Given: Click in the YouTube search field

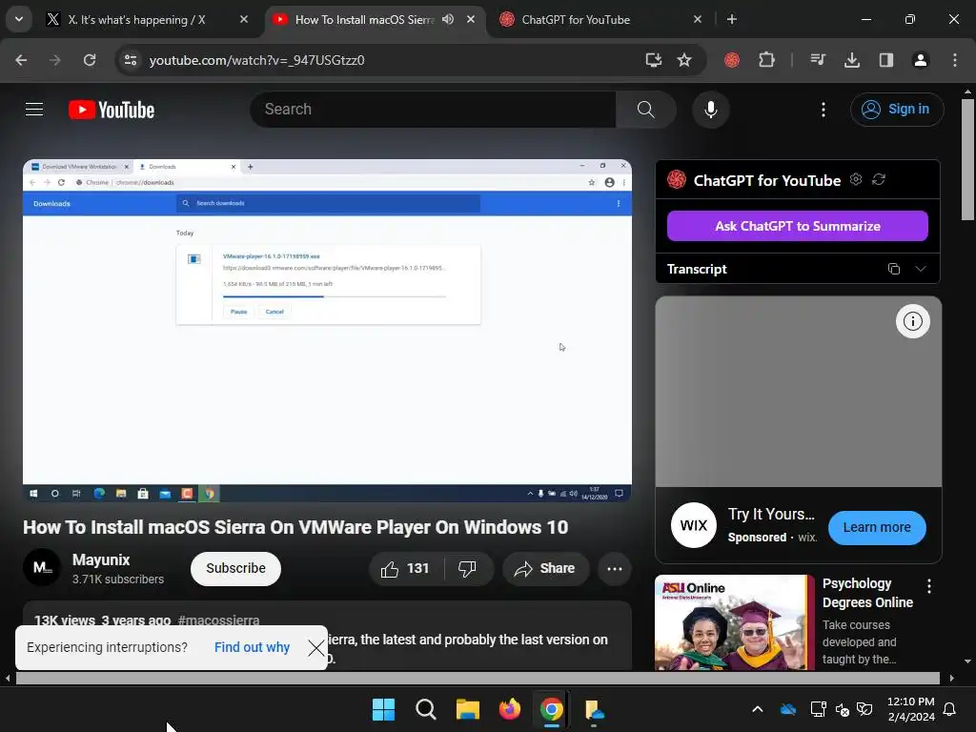Looking at the screenshot, I should [433, 110].
